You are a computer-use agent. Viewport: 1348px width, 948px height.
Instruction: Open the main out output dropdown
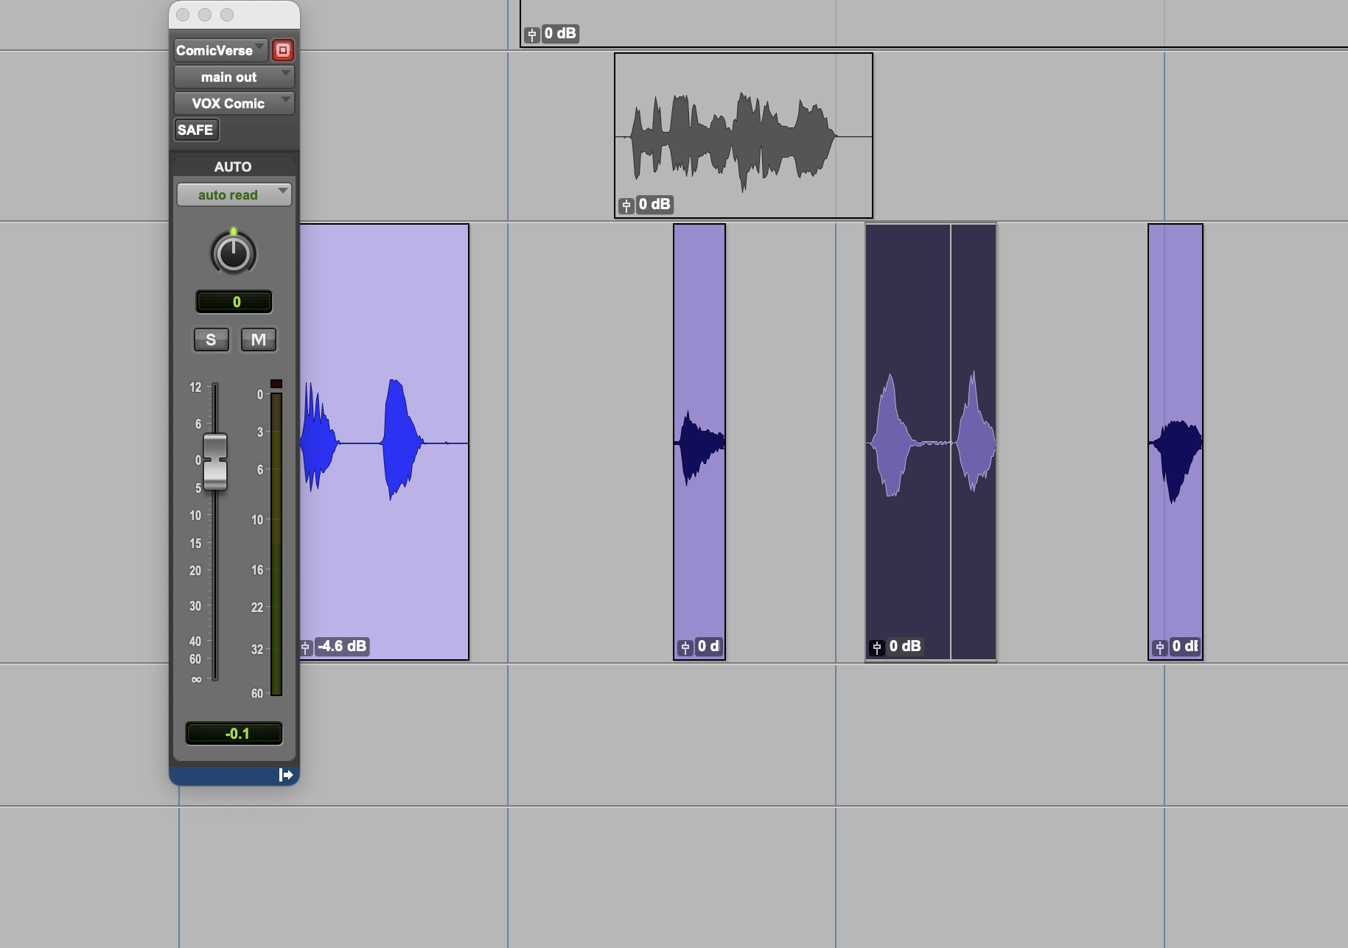[234, 77]
